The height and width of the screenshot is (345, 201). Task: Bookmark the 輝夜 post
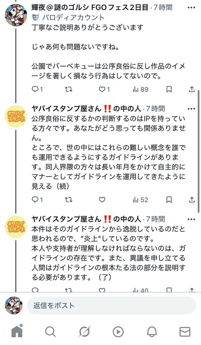click(x=169, y=89)
